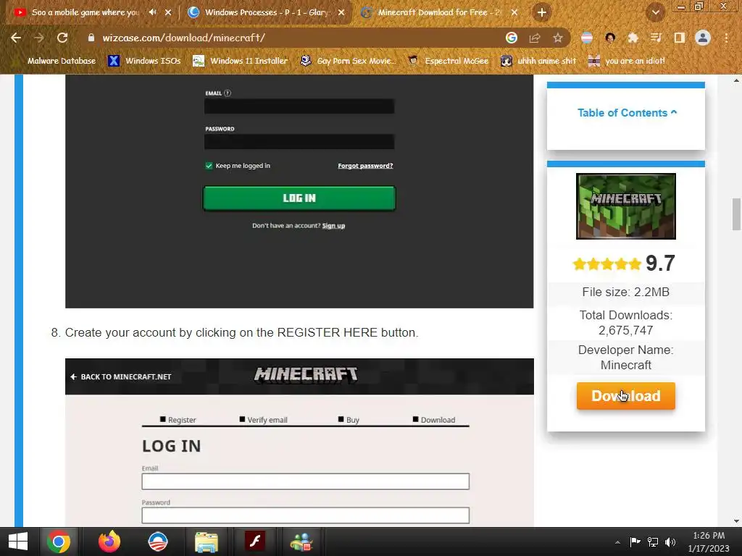This screenshot has width=742, height=556.
Task: Select the Register step
Action: click(x=178, y=419)
